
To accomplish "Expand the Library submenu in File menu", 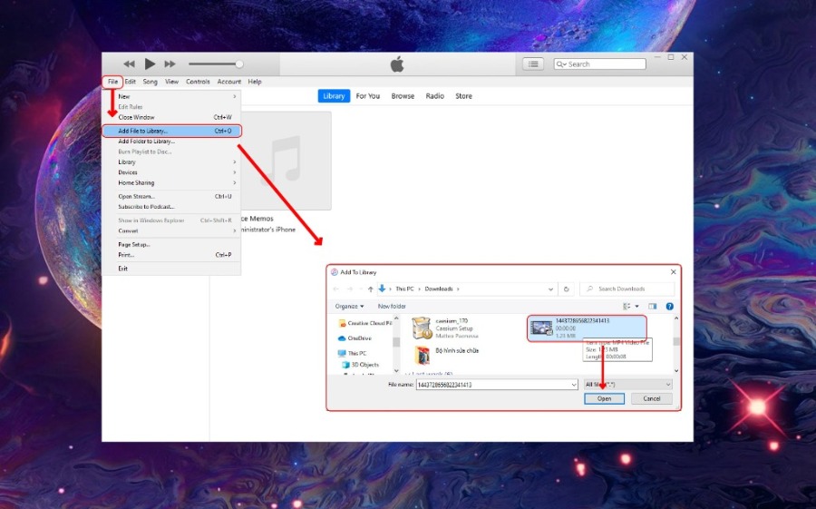I will pos(171,162).
